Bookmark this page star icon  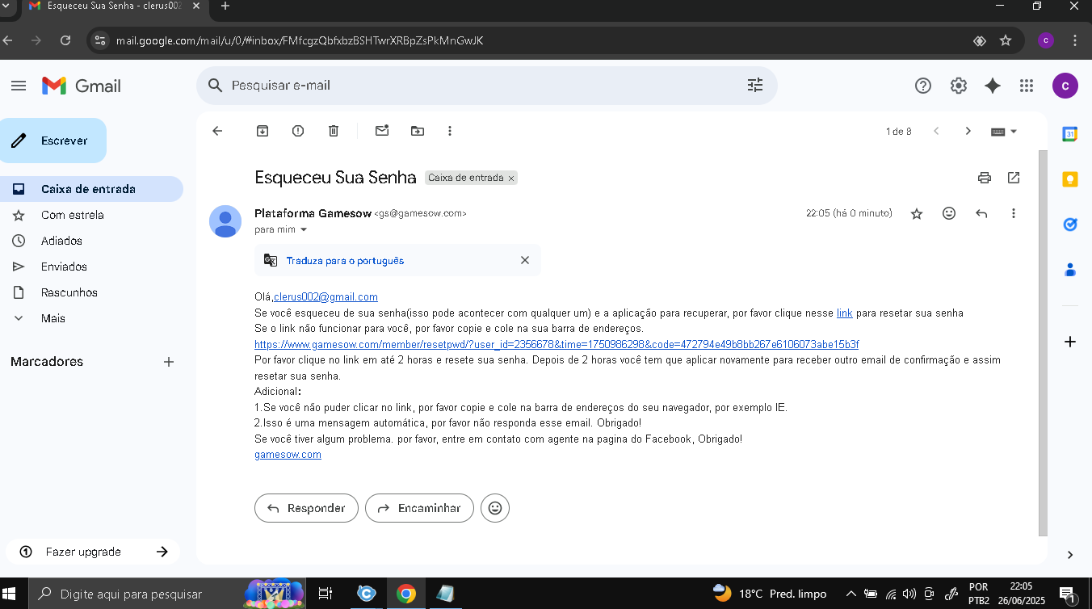[1006, 40]
